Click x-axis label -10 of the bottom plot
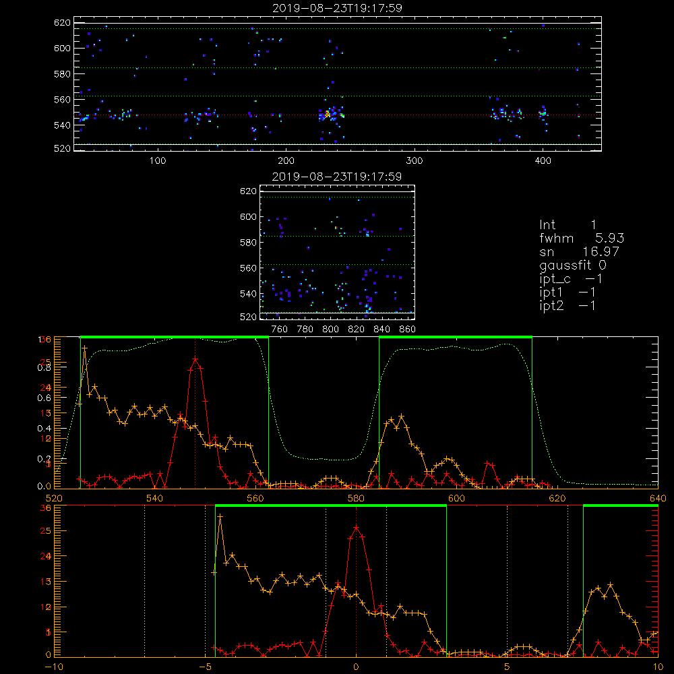The height and width of the screenshot is (674, 674). point(53,667)
